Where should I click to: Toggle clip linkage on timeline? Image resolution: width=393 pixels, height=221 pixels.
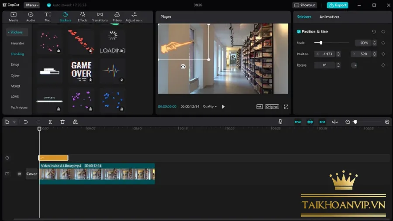322,122
